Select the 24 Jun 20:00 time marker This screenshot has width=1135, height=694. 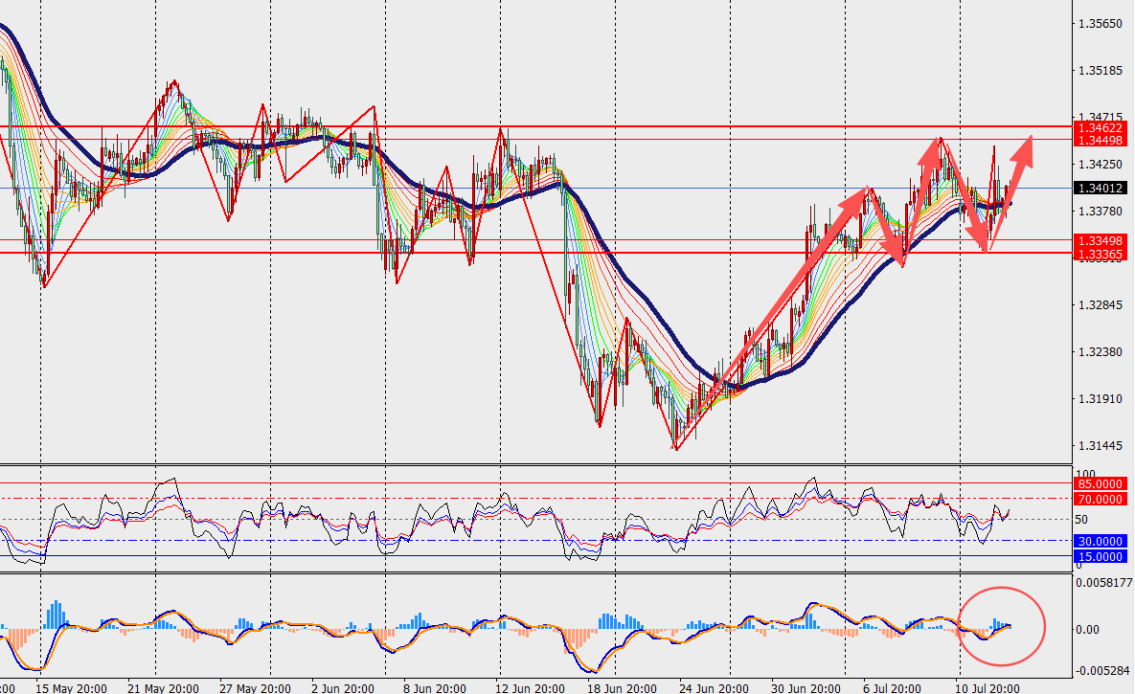(x=714, y=688)
